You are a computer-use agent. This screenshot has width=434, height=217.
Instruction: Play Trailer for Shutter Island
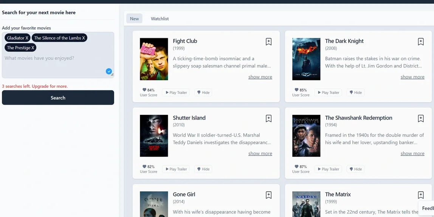pos(176,169)
